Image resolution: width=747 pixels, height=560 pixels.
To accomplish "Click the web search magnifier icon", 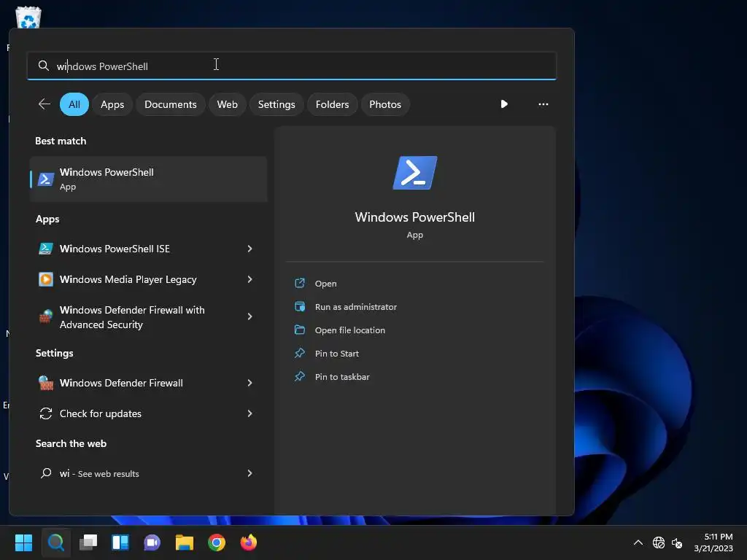I will click(46, 472).
